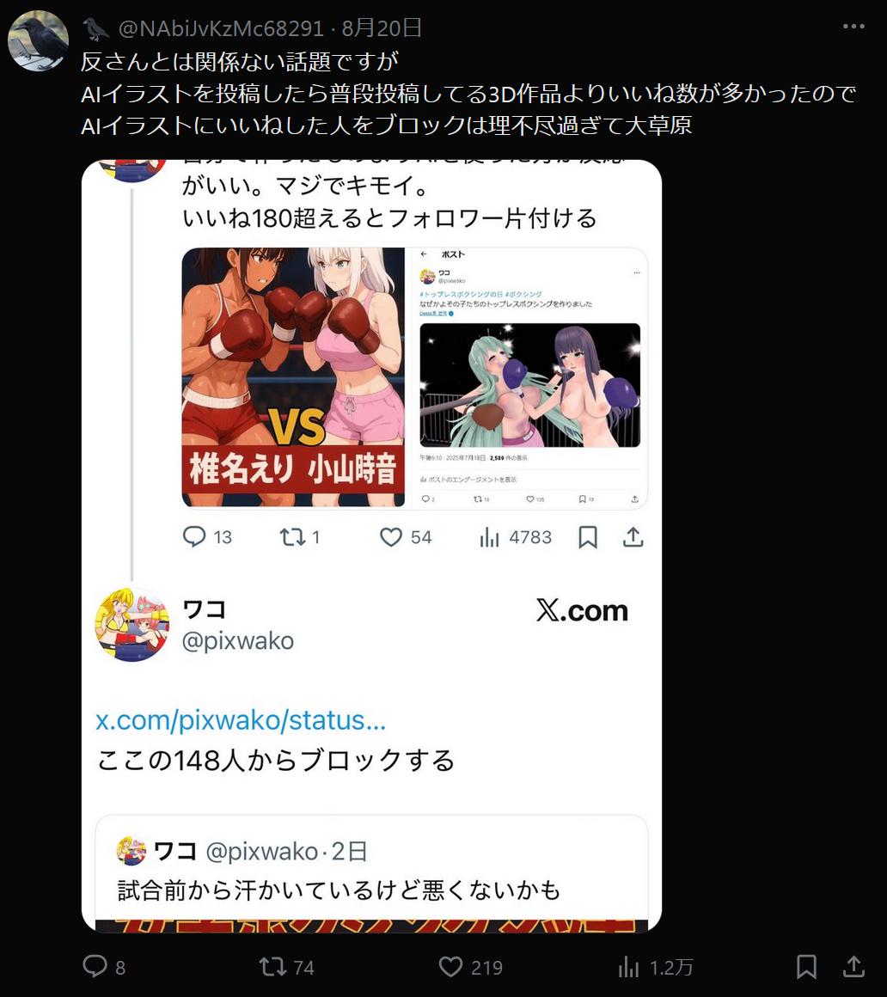The image size is (887, 997).
Task: Click the ワコ @pixwako profile picture
Action: point(132,624)
